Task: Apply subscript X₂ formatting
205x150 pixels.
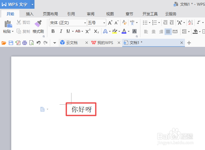Action: click(96, 32)
